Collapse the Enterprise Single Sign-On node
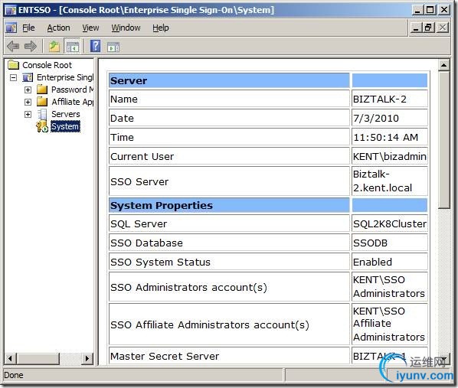Screen dimensions: 458x388 coord(13,77)
